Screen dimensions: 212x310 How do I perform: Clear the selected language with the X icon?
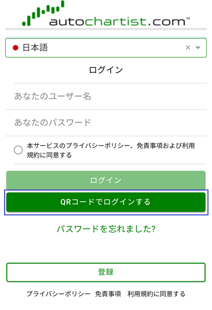188,47
